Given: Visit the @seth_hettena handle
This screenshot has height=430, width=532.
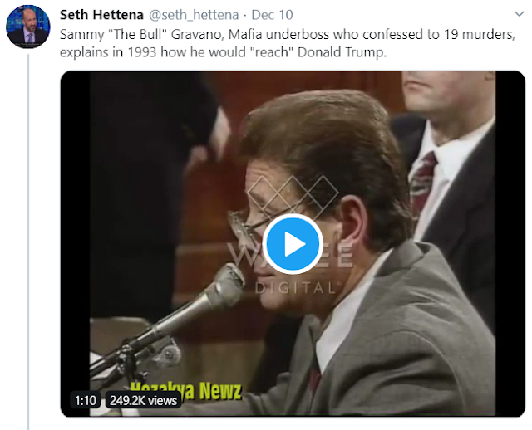Looking at the screenshot, I should (x=194, y=15).
